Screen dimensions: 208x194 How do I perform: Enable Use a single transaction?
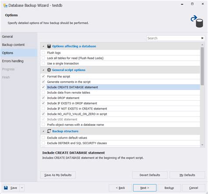[x=43, y=63]
